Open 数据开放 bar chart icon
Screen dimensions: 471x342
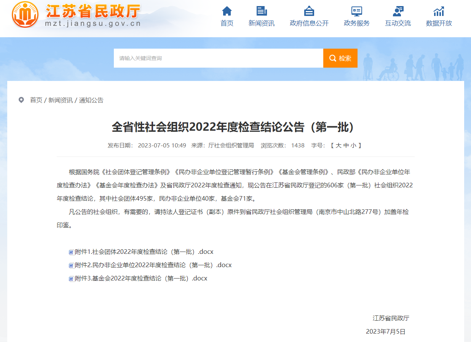(x=439, y=11)
